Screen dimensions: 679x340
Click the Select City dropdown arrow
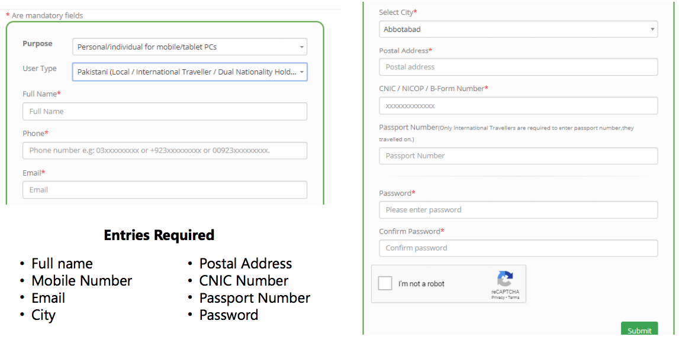click(x=652, y=29)
